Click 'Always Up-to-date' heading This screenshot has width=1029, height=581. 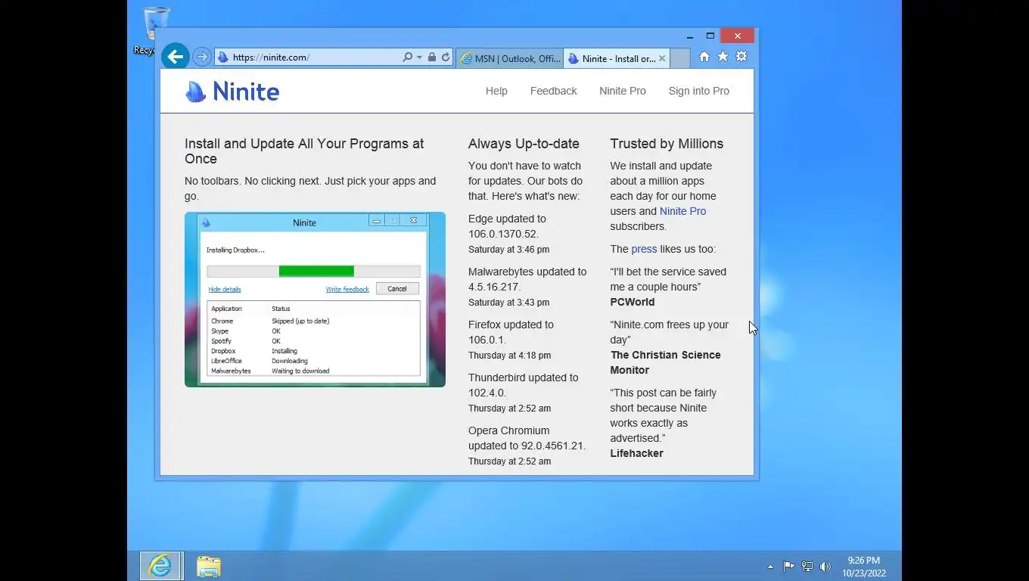tap(524, 144)
